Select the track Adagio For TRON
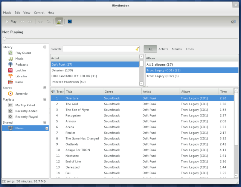 click(x=142, y=150)
